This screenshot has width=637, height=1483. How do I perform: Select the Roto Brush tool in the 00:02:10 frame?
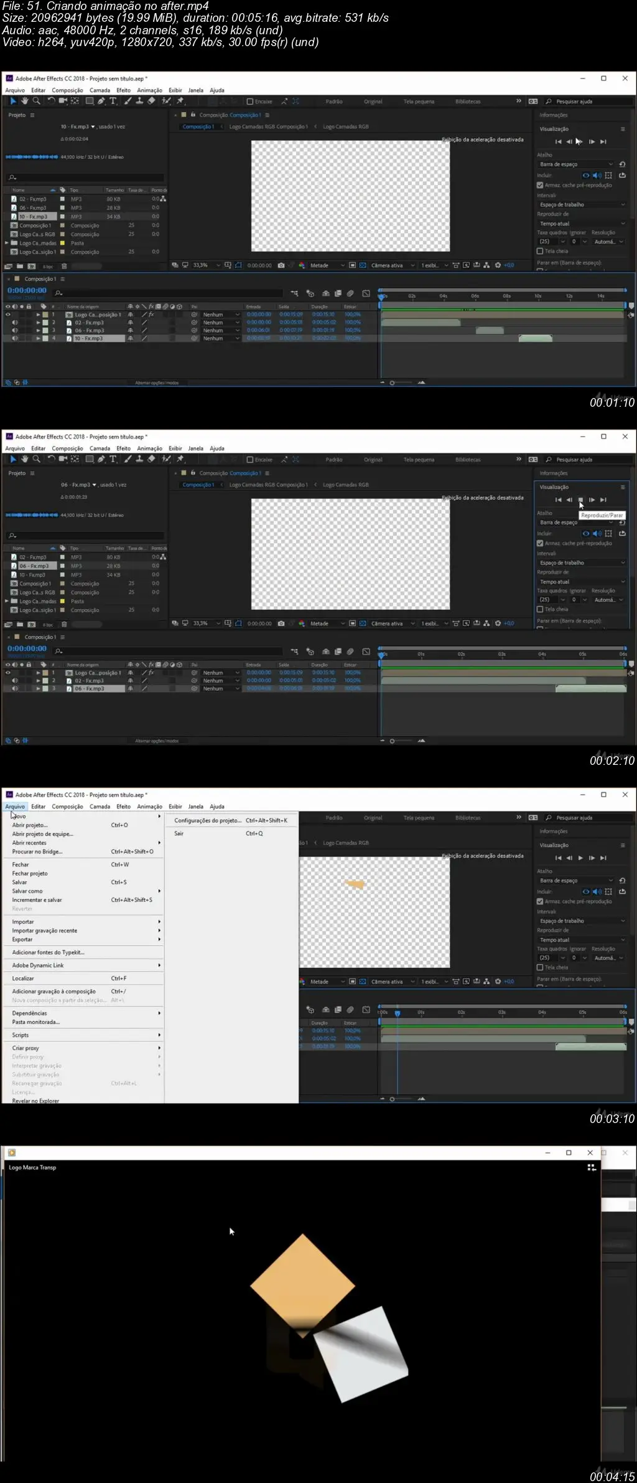[167, 459]
